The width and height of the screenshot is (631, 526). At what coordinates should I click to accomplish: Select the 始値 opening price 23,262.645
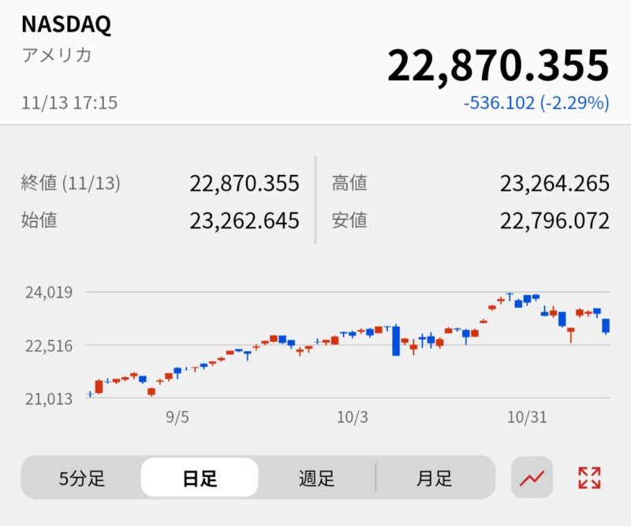tap(244, 220)
